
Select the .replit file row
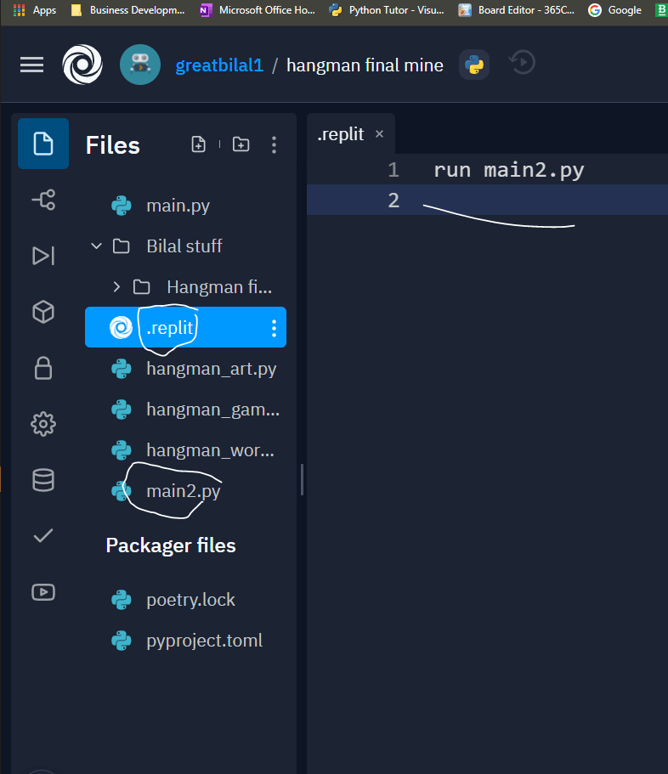pos(185,327)
